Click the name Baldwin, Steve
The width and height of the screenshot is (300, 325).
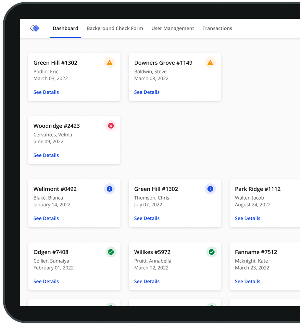click(x=150, y=71)
